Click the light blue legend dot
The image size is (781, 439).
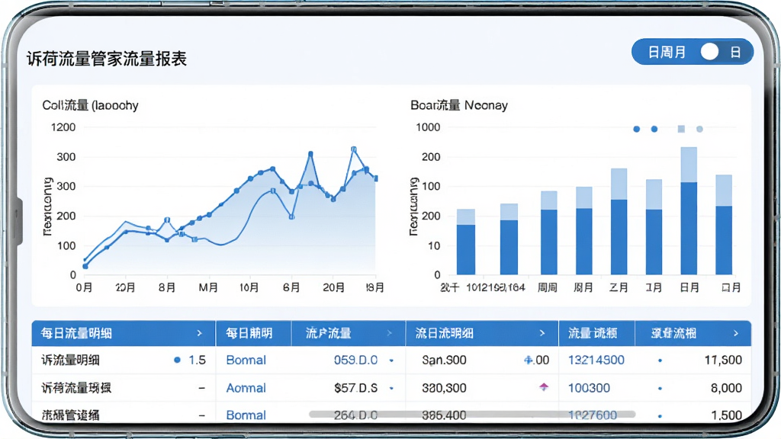click(x=699, y=129)
